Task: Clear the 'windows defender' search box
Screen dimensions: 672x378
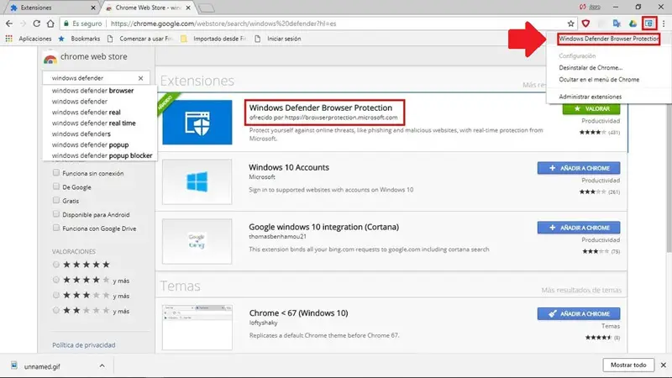Action: click(x=140, y=78)
